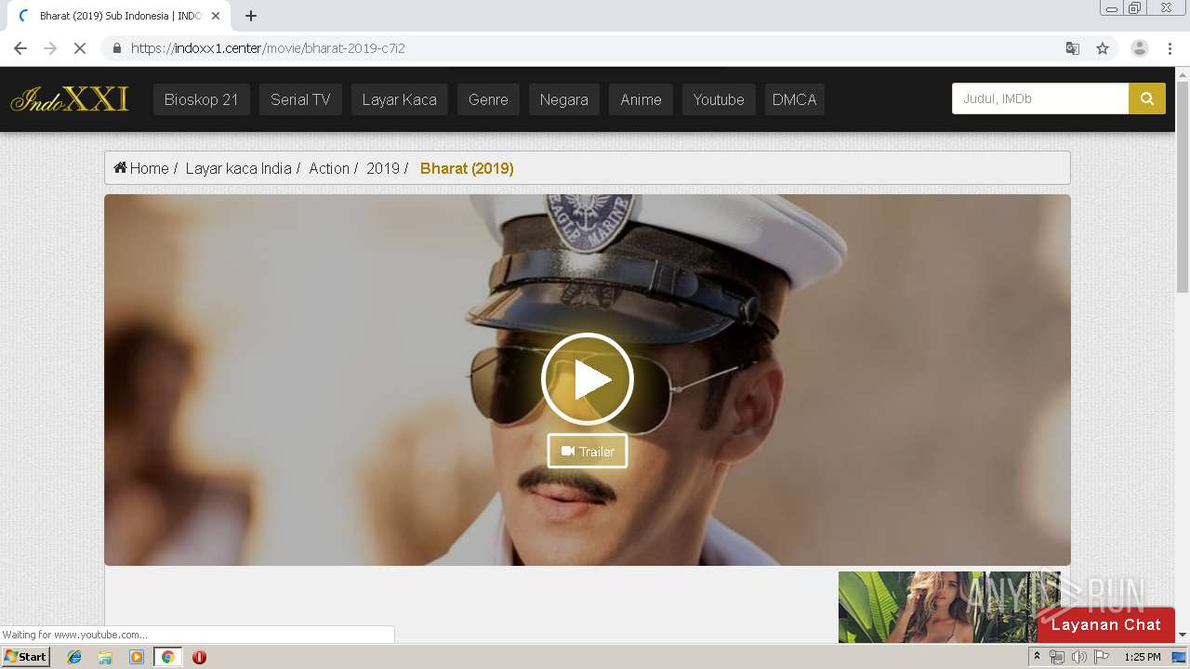Open the network tray icon
Viewport: 1190px width, 669px height.
point(1057,657)
